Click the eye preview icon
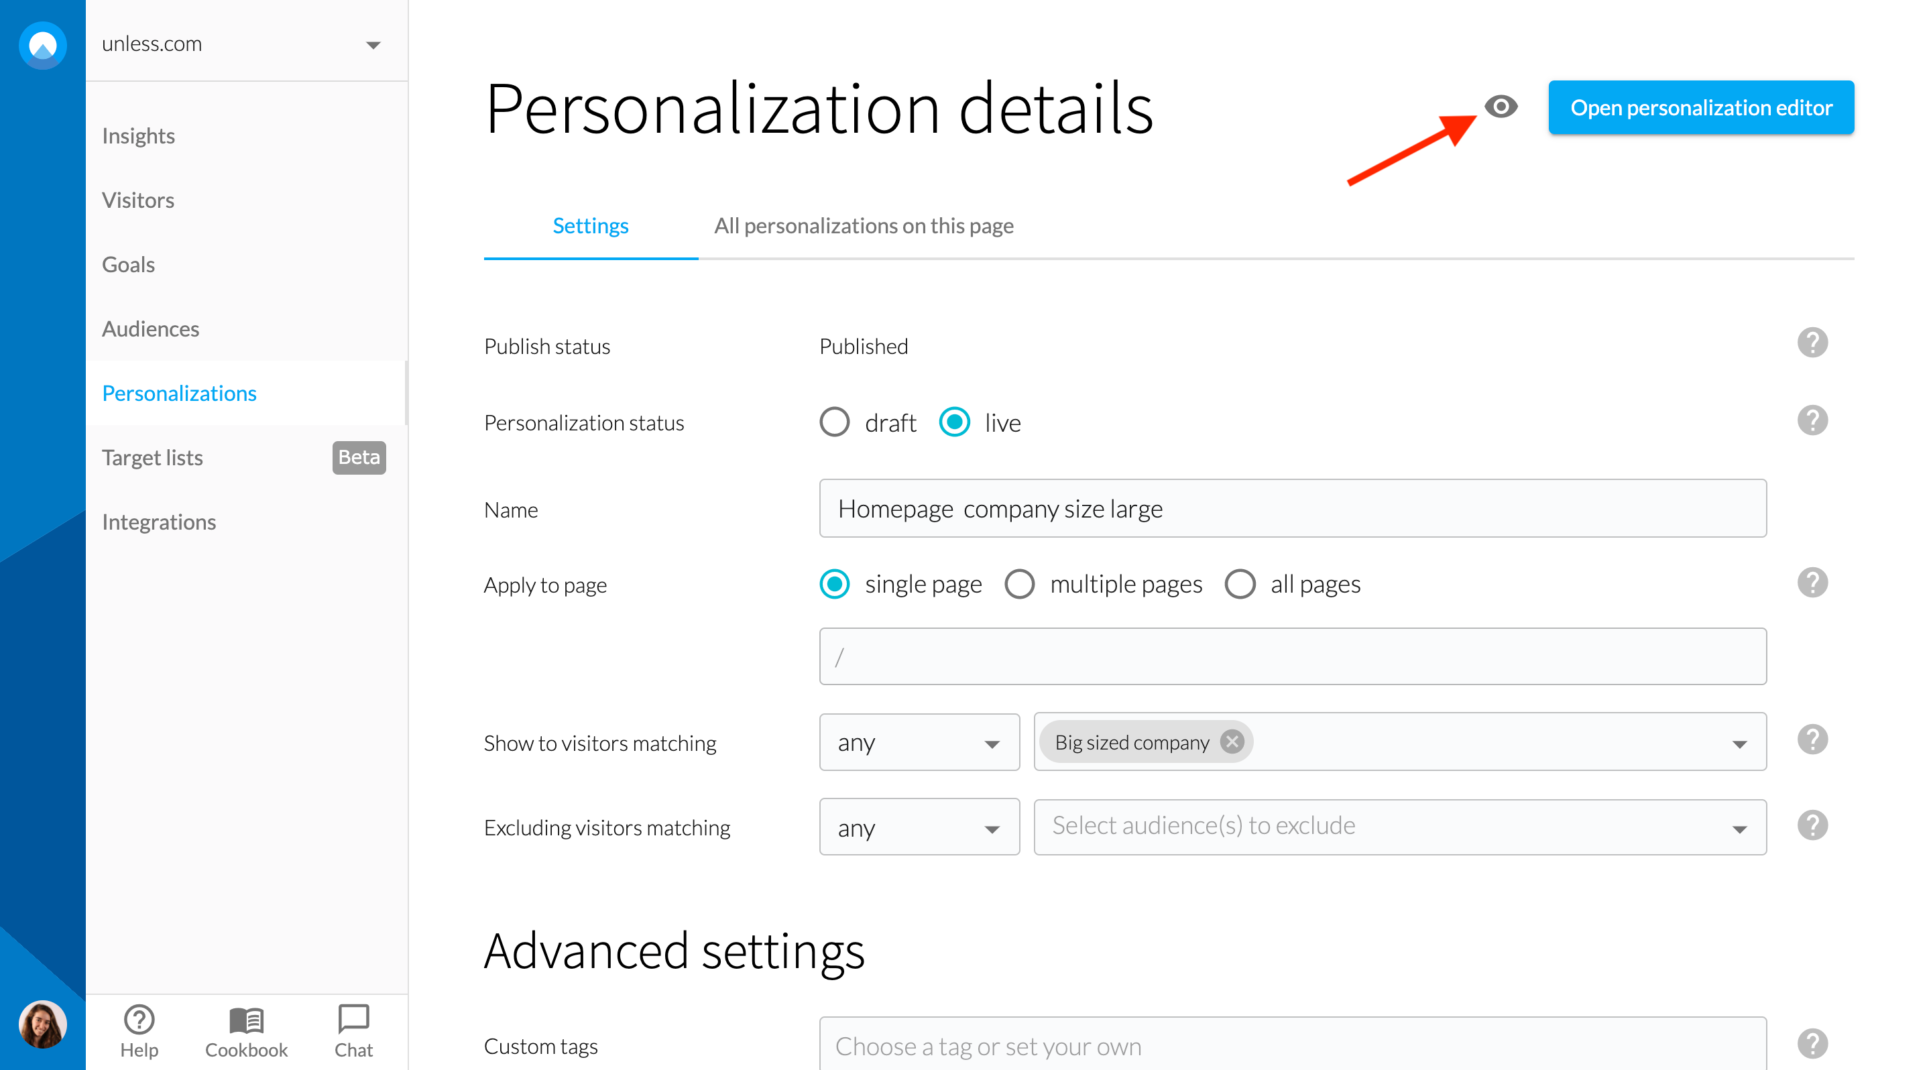The height and width of the screenshot is (1070, 1931). [1501, 107]
